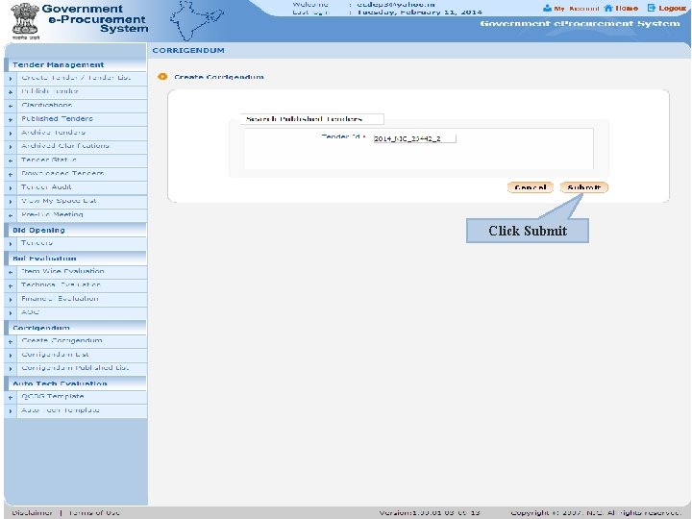Image resolution: width=692 pixels, height=519 pixels.
Task: Open the Terms of Use footer link
Action: pyautogui.click(x=94, y=513)
